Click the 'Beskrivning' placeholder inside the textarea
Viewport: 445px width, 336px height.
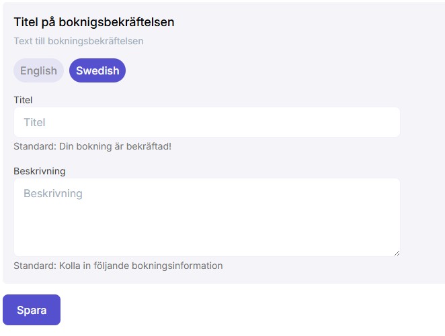53,193
